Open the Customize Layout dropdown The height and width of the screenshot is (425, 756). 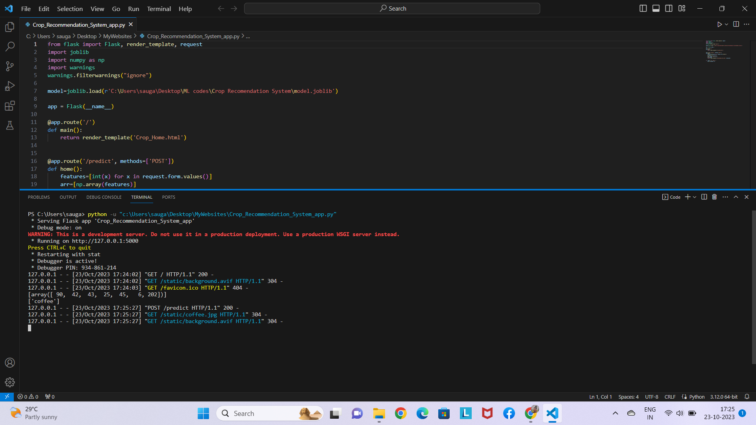point(682,8)
